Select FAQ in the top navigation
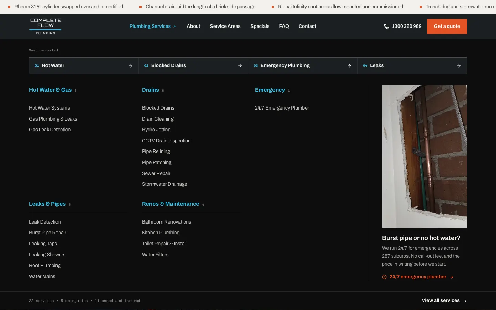496x310 pixels. 284,26
